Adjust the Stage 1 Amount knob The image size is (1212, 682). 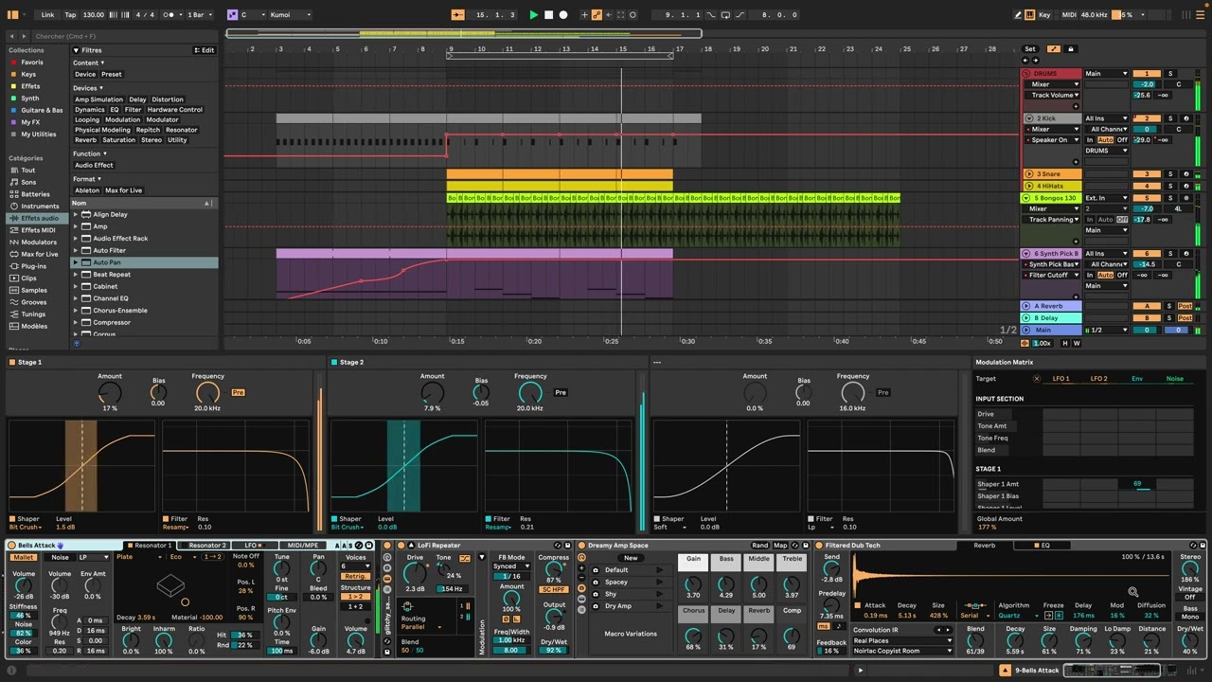click(110, 392)
